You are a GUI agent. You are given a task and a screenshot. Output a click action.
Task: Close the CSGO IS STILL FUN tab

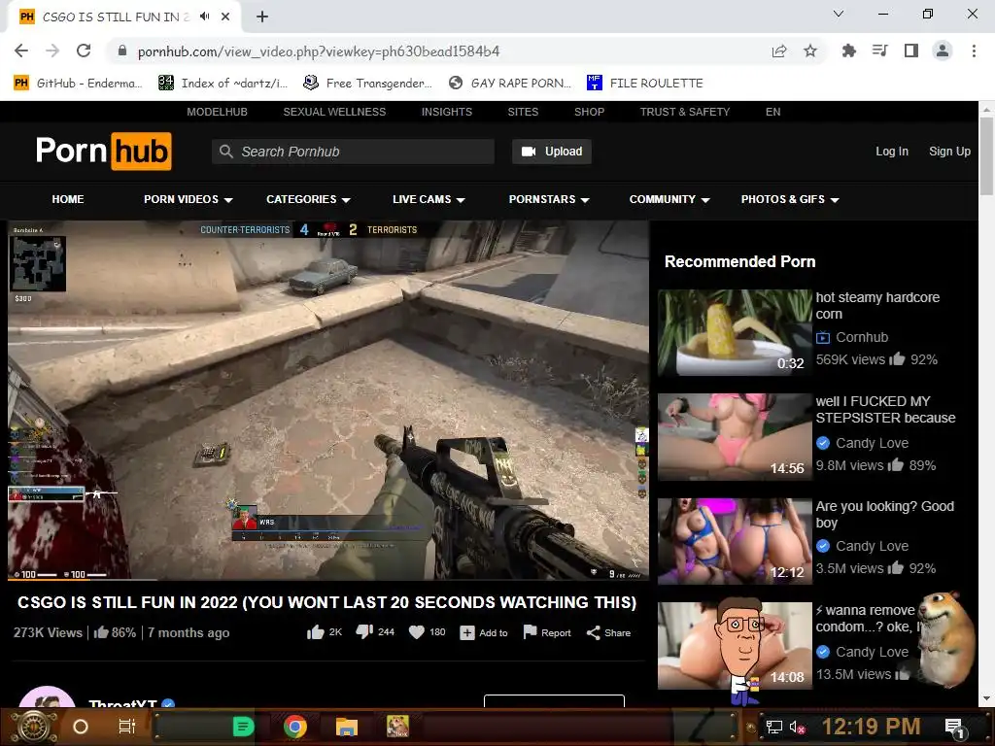click(225, 17)
